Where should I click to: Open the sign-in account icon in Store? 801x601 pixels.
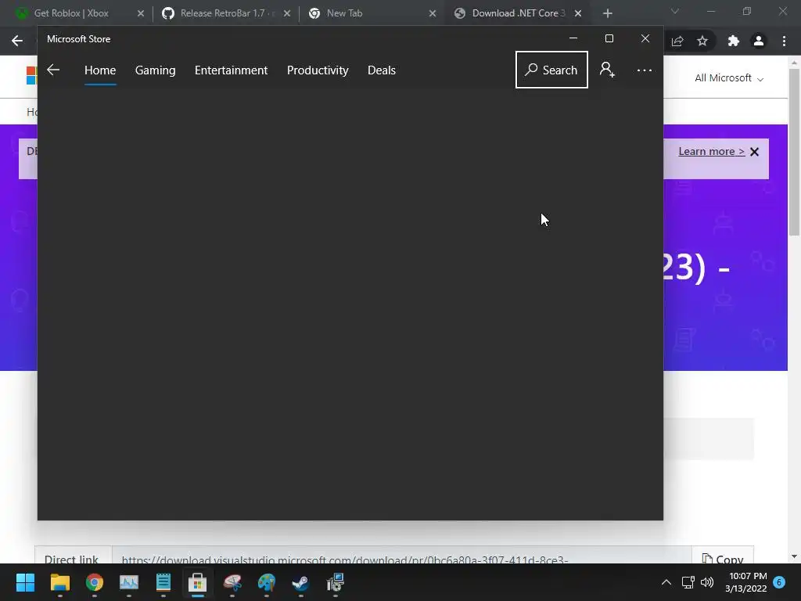pyautogui.click(x=607, y=70)
